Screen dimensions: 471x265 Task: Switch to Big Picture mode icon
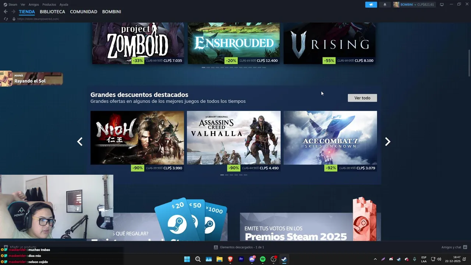pyautogui.click(x=442, y=4)
